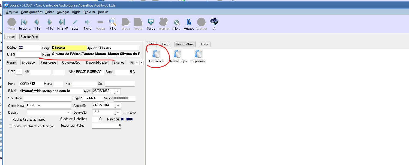Open Anexos paperclip icon
Viewport: 409px width, 165px height.
189,22
